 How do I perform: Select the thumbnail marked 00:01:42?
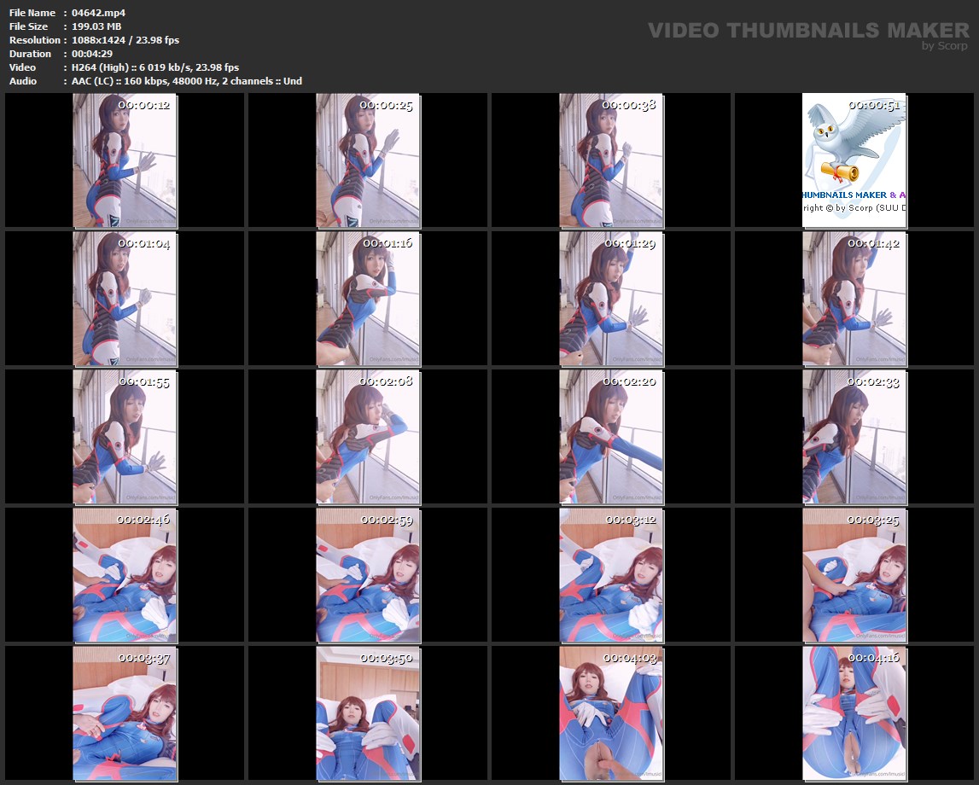[854, 299]
